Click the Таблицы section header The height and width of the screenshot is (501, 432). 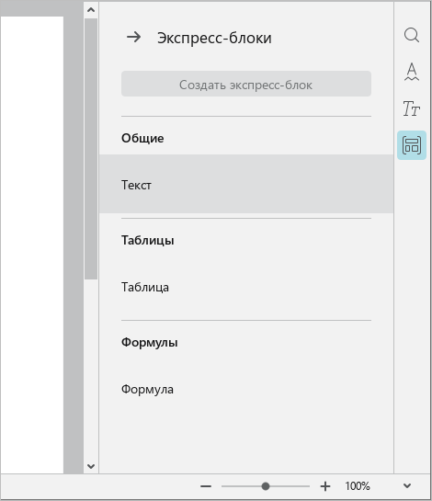148,240
